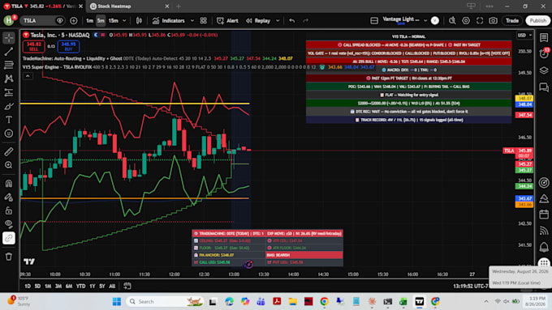This screenshot has width=552, height=310.
Task: Open the chats panel in right sidebar
Action: (544, 87)
